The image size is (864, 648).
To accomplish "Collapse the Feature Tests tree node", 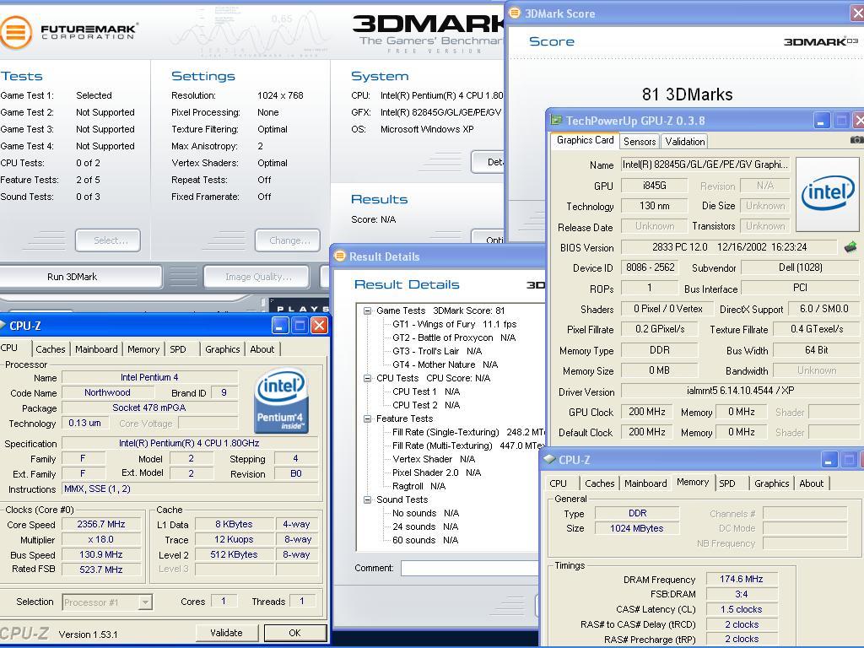I will [368, 418].
